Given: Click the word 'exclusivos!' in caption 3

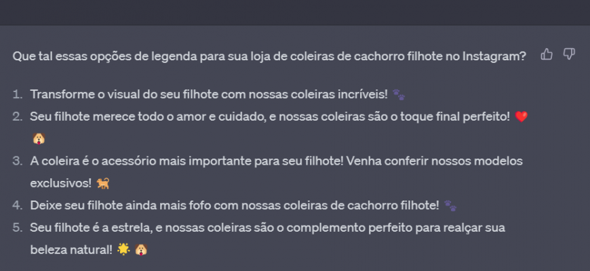Looking at the screenshot, I should point(61,184).
